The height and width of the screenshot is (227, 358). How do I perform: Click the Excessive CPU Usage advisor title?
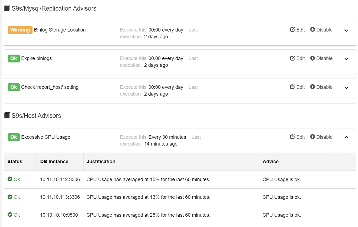pyautogui.click(x=46, y=137)
